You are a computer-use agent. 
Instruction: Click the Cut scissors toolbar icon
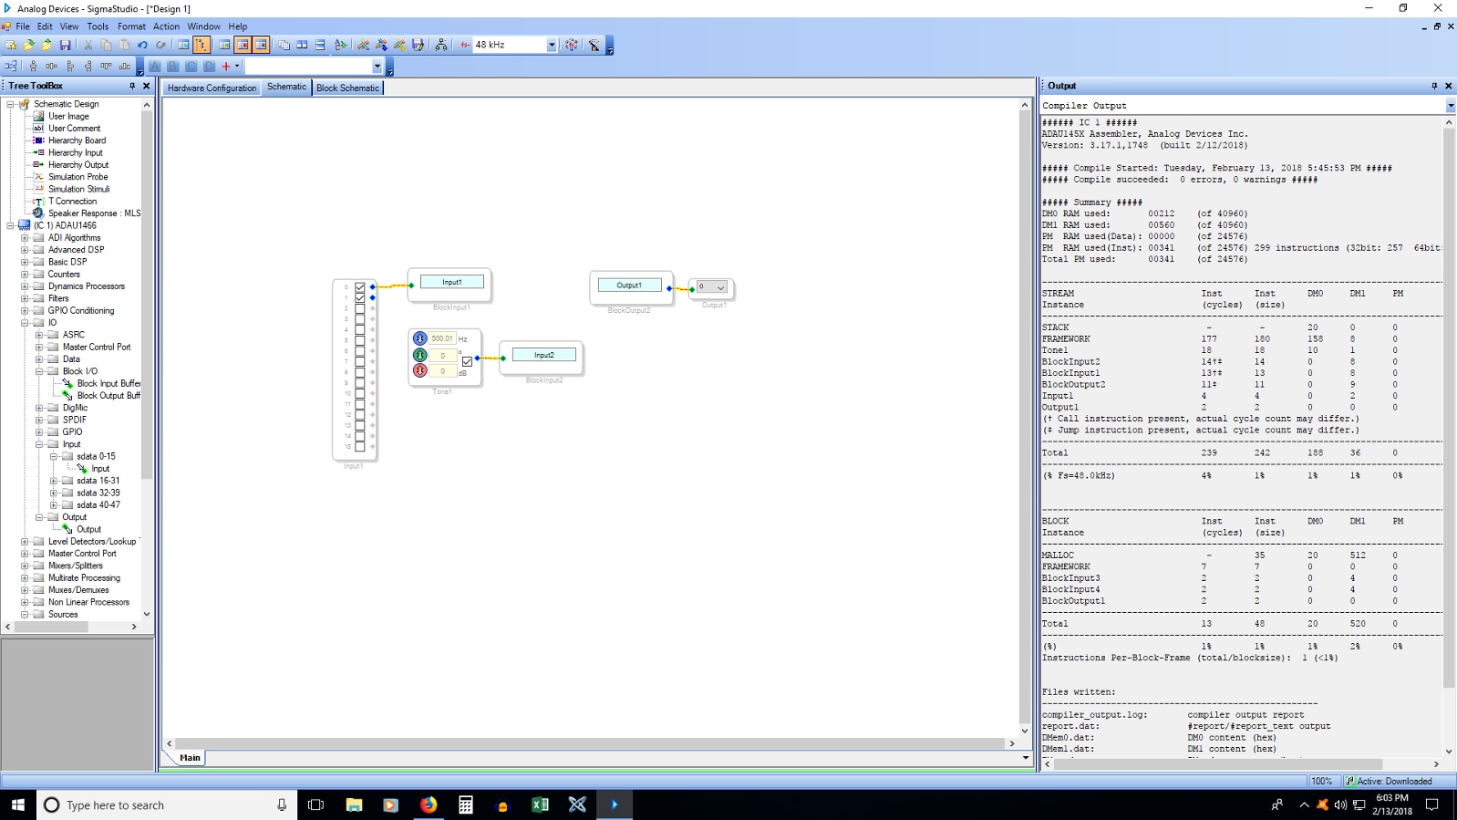coord(88,45)
